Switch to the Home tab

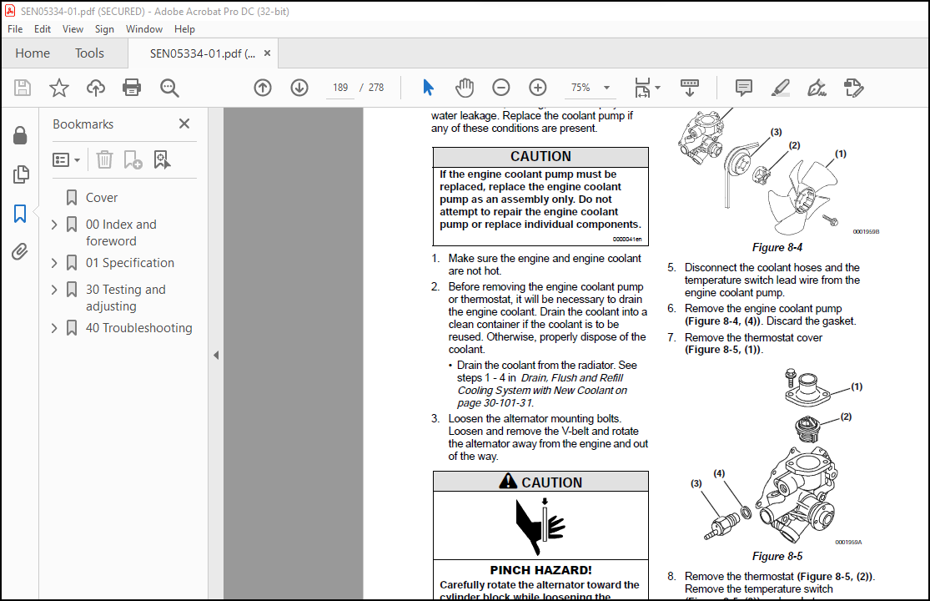click(33, 53)
